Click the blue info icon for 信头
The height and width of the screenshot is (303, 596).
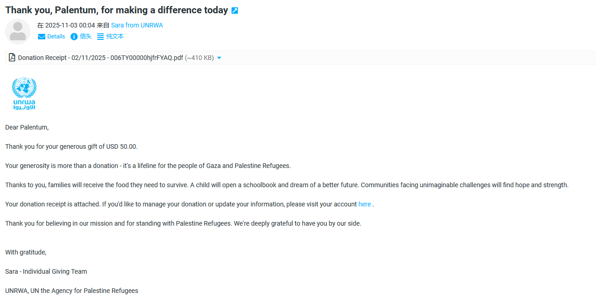click(74, 37)
